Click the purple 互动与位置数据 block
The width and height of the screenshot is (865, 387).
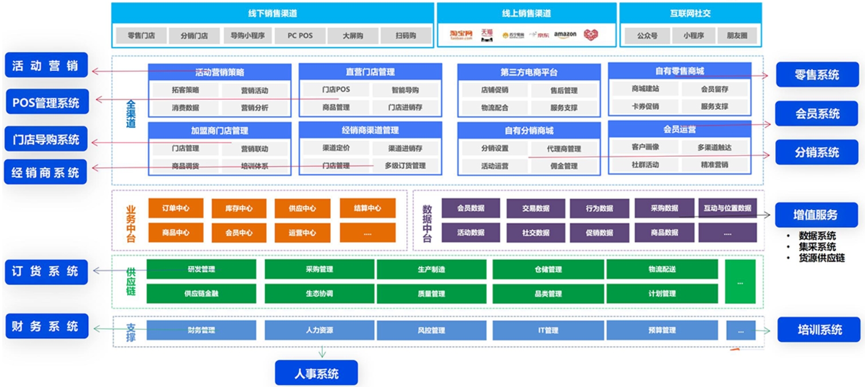[x=728, y=208]
